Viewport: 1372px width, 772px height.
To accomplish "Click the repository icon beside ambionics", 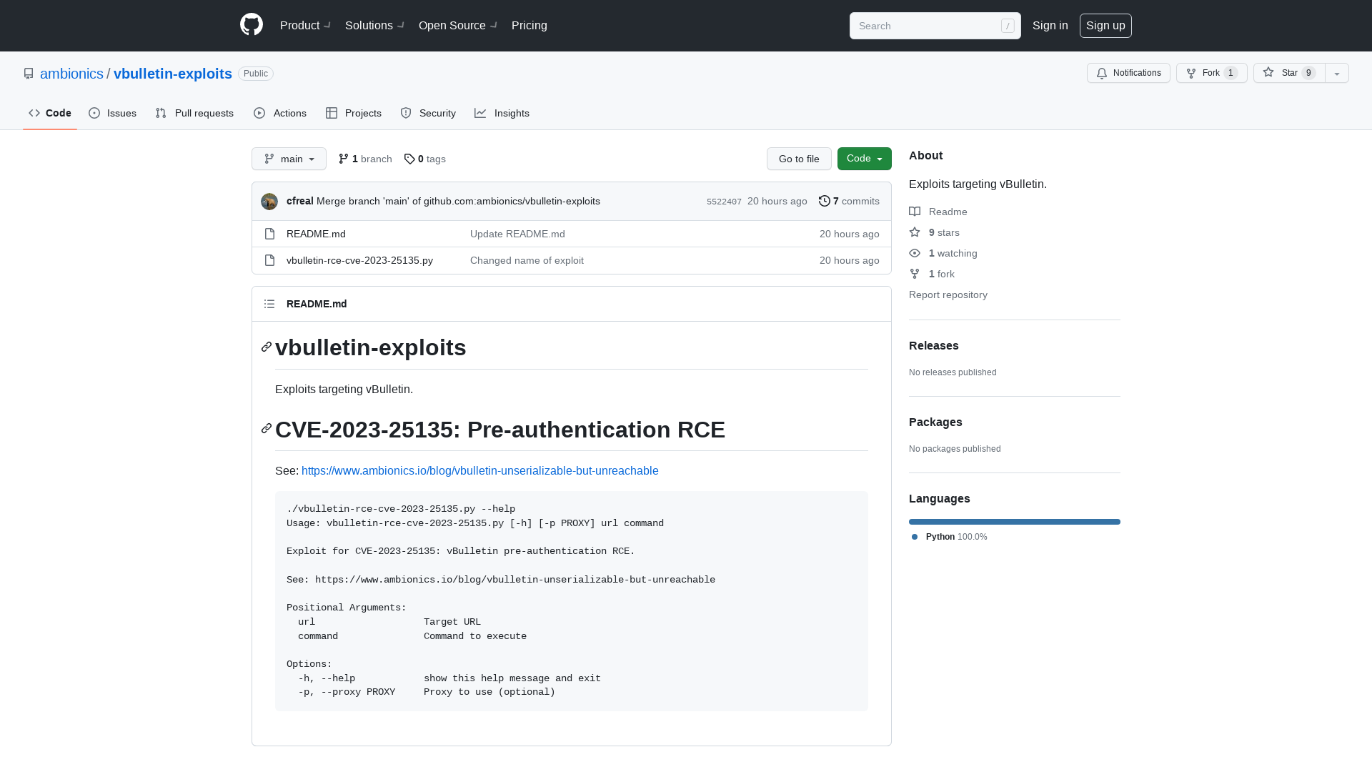I will click(x=29, y=74).
